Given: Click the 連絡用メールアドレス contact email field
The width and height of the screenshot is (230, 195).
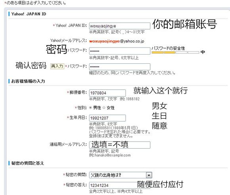Looking at the screenshot, I should pyautogui.click(x=119, y=145).
